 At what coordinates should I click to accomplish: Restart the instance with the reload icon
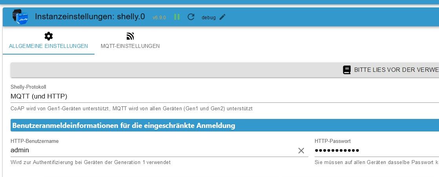(191, 17)
